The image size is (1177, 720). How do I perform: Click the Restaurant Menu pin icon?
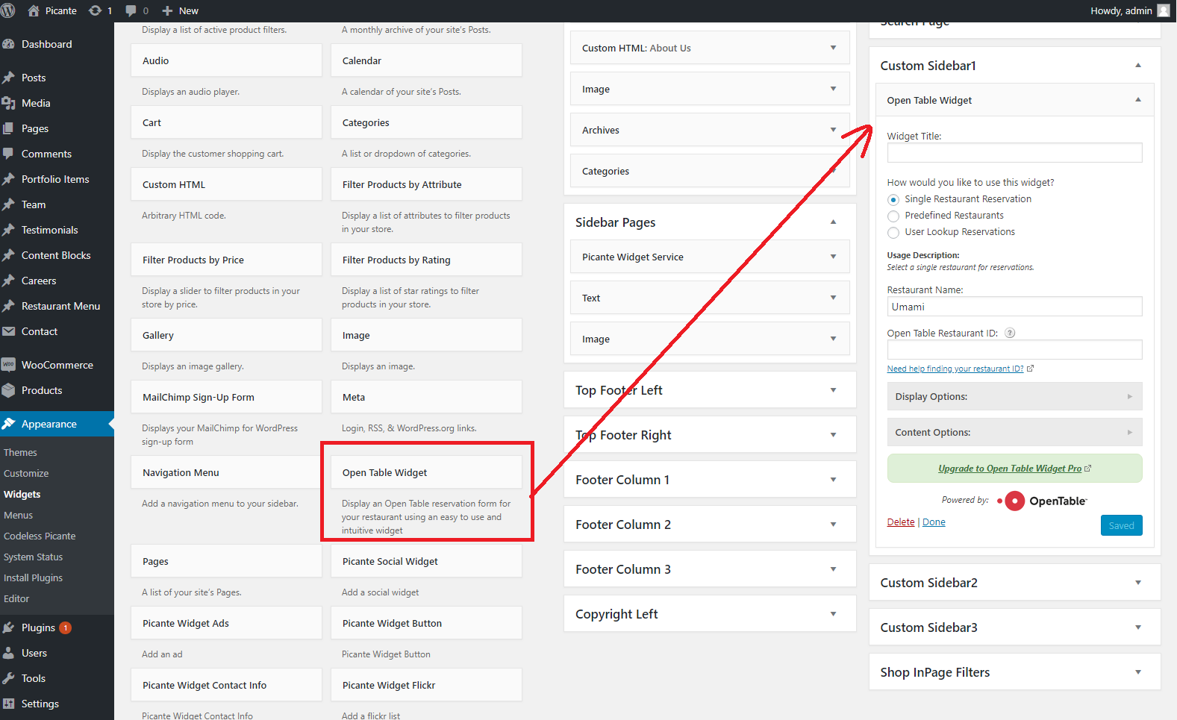click(x=8, y=306)
